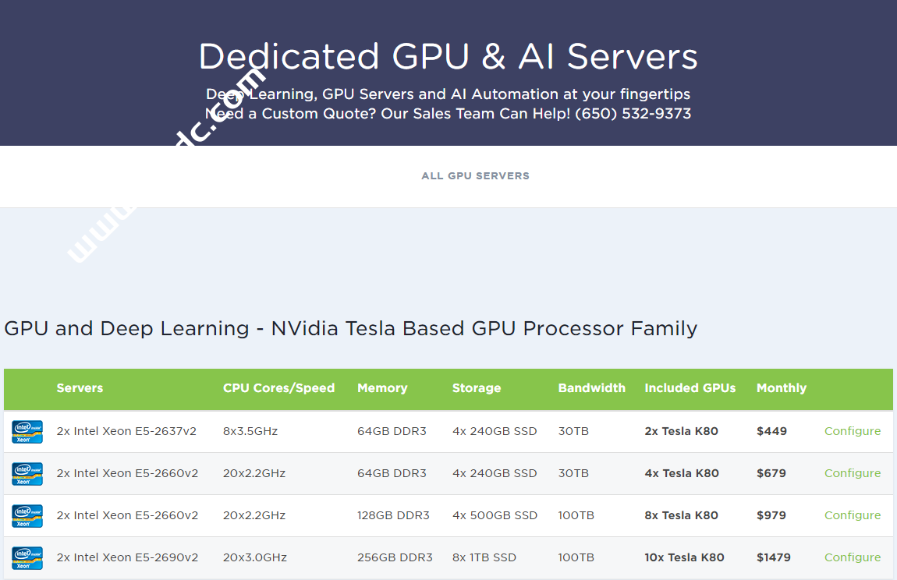Viewport: 897px width, 580px height.
Task: Click the 256GB DDR3 memory cell
Action: point(395,557)
